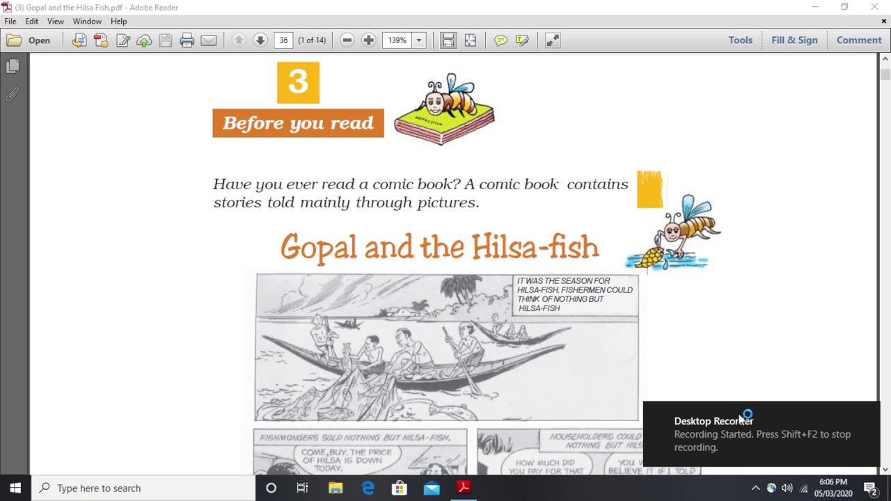Click the taskbar search box
891x501 pixels.
point(143,488)
